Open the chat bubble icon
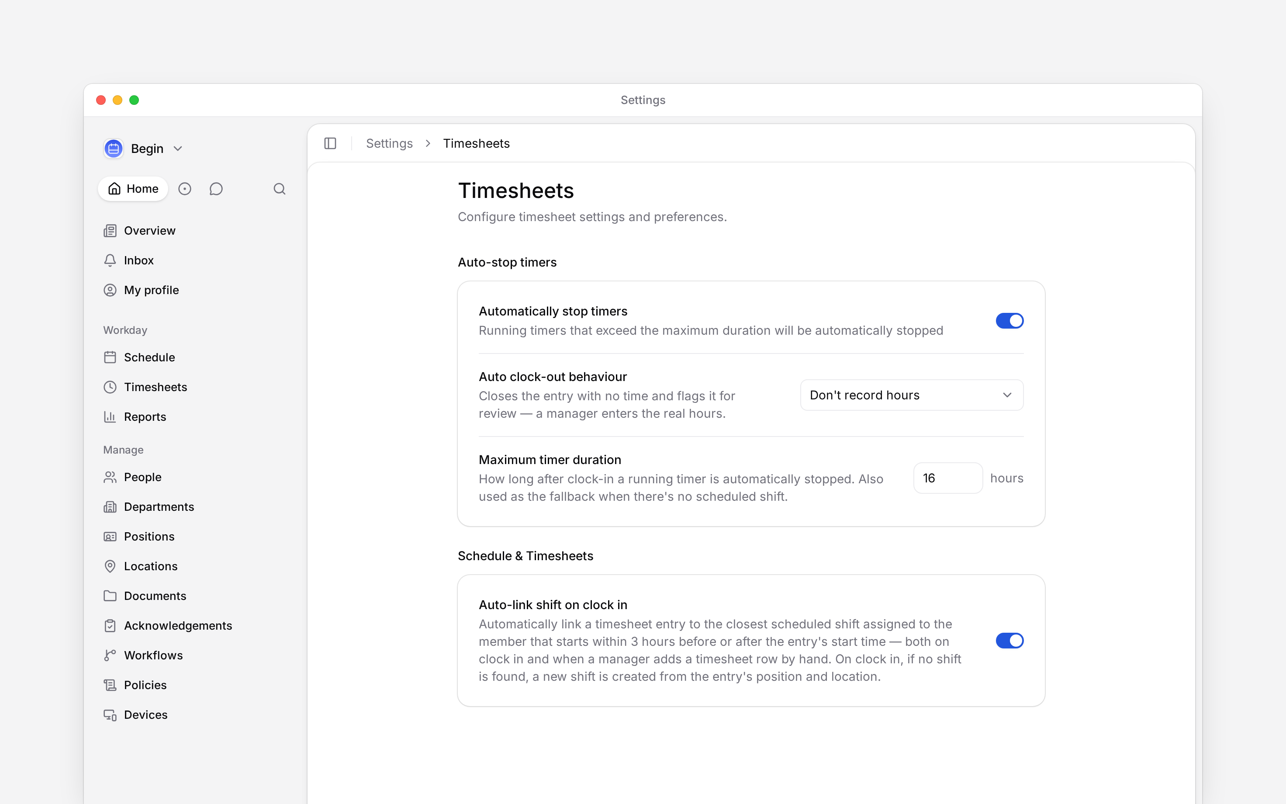Image resolution: width=1286 pixels, height=804 pixels. (x=216, y=189)
